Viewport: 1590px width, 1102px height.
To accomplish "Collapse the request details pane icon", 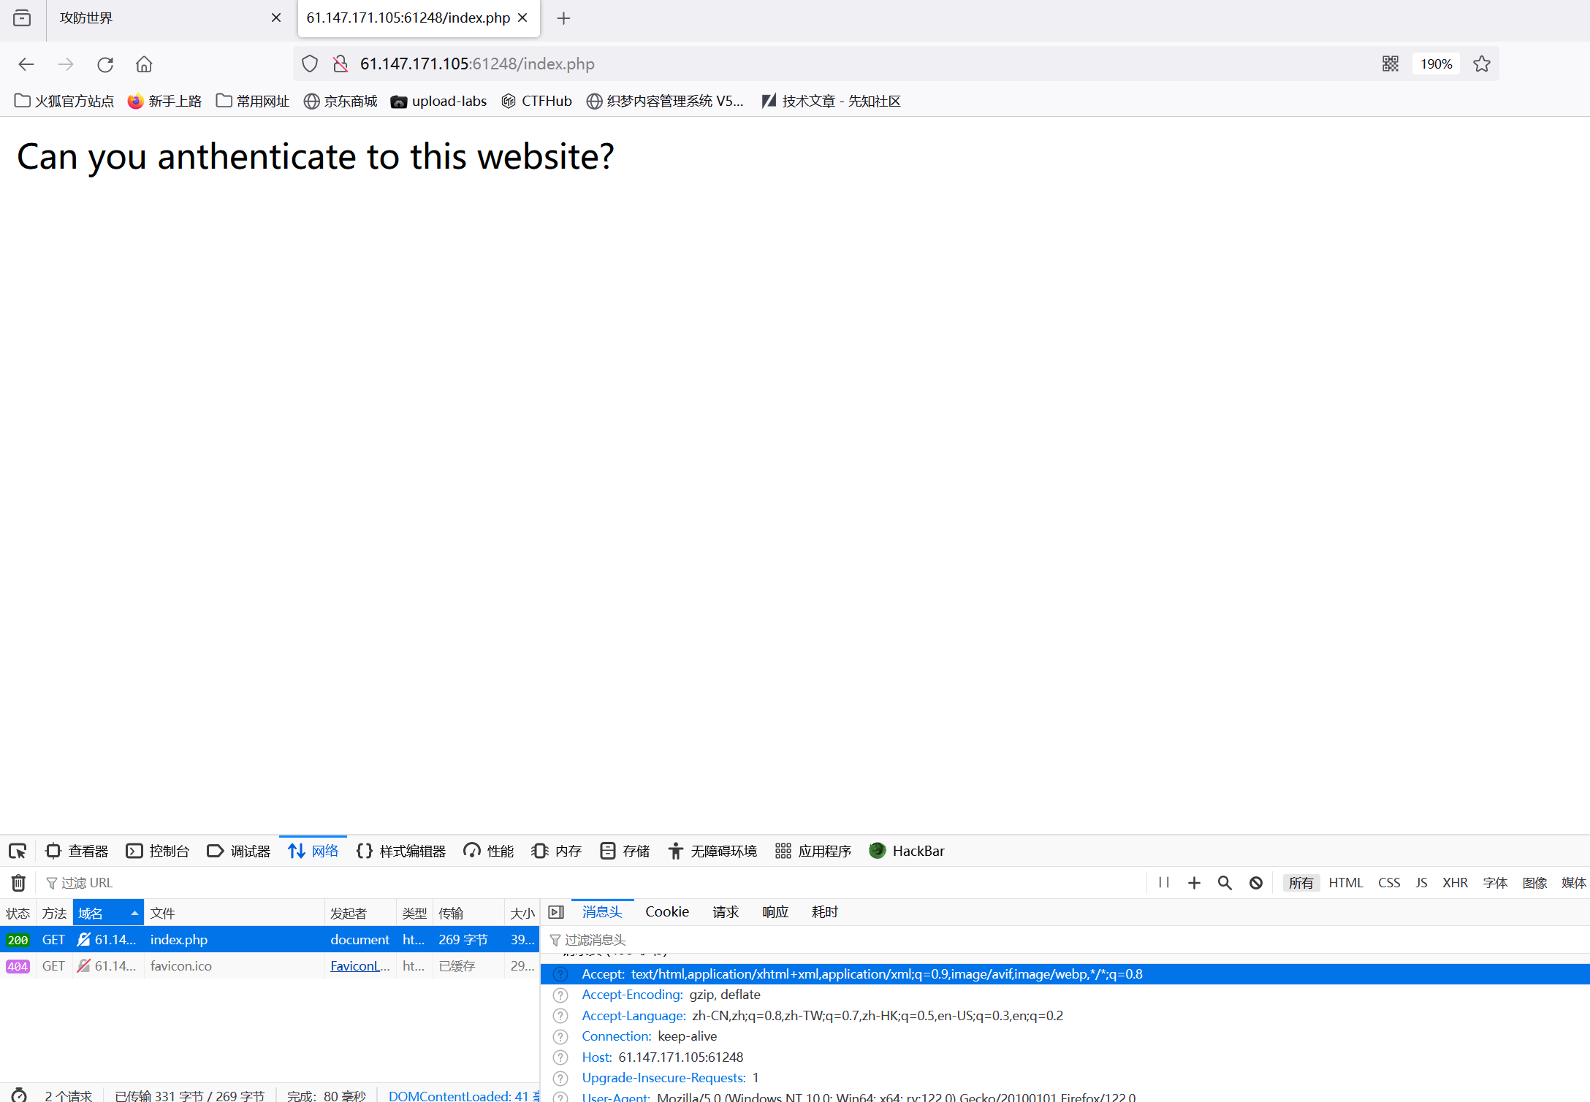I will click(x=556, y=912).
